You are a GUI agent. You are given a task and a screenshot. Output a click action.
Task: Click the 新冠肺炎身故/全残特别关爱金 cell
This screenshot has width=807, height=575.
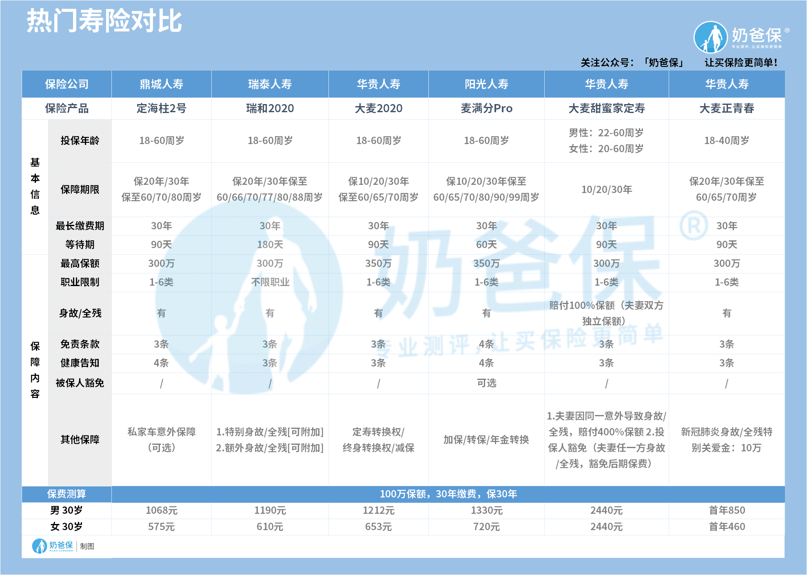(727, 440)
